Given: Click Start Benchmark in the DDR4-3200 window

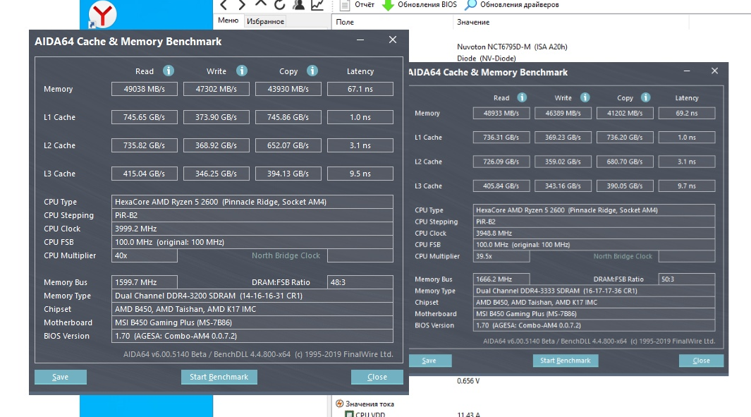Looking at the screenshot, I should click(x=219, y=377).
